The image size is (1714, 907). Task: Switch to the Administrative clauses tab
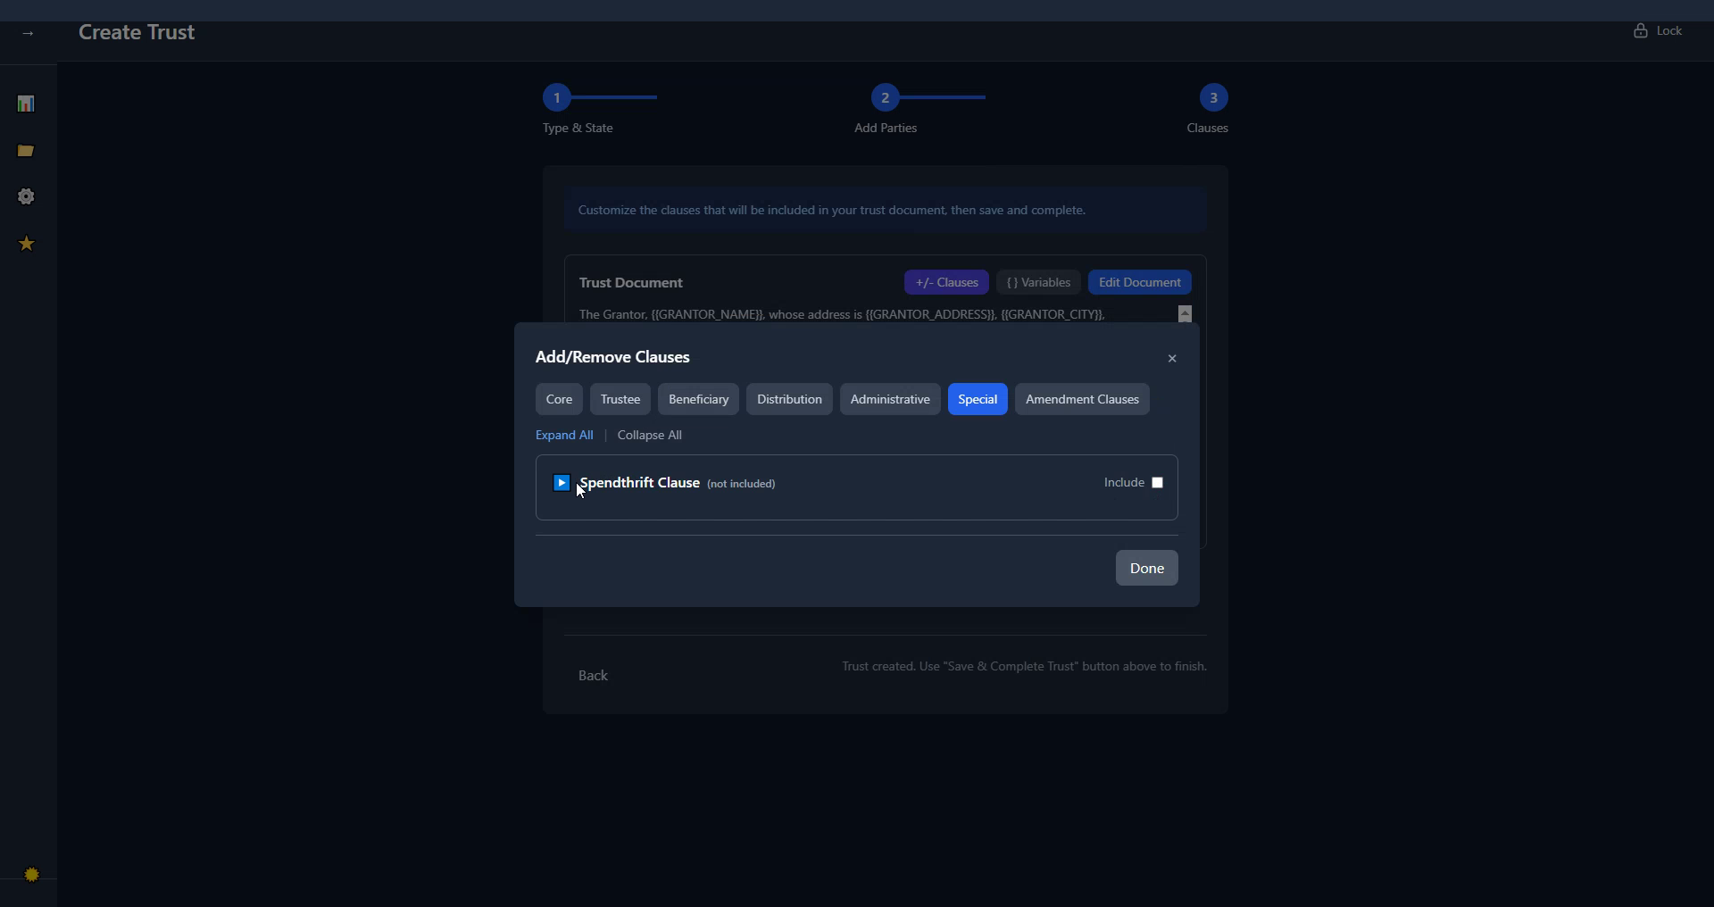[890, 399]
